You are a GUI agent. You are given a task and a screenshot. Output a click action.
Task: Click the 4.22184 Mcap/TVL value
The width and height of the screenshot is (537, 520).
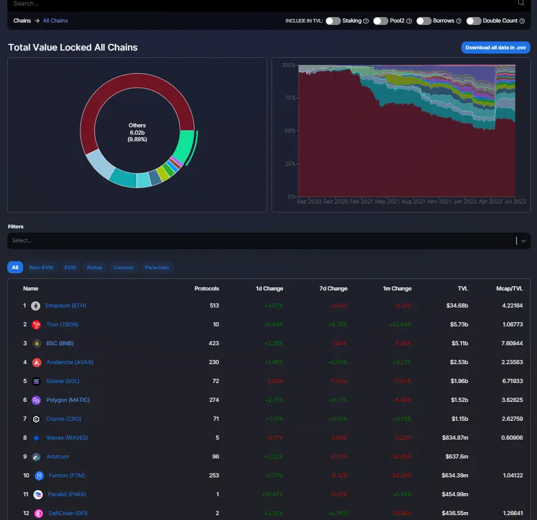pos(513,306)
